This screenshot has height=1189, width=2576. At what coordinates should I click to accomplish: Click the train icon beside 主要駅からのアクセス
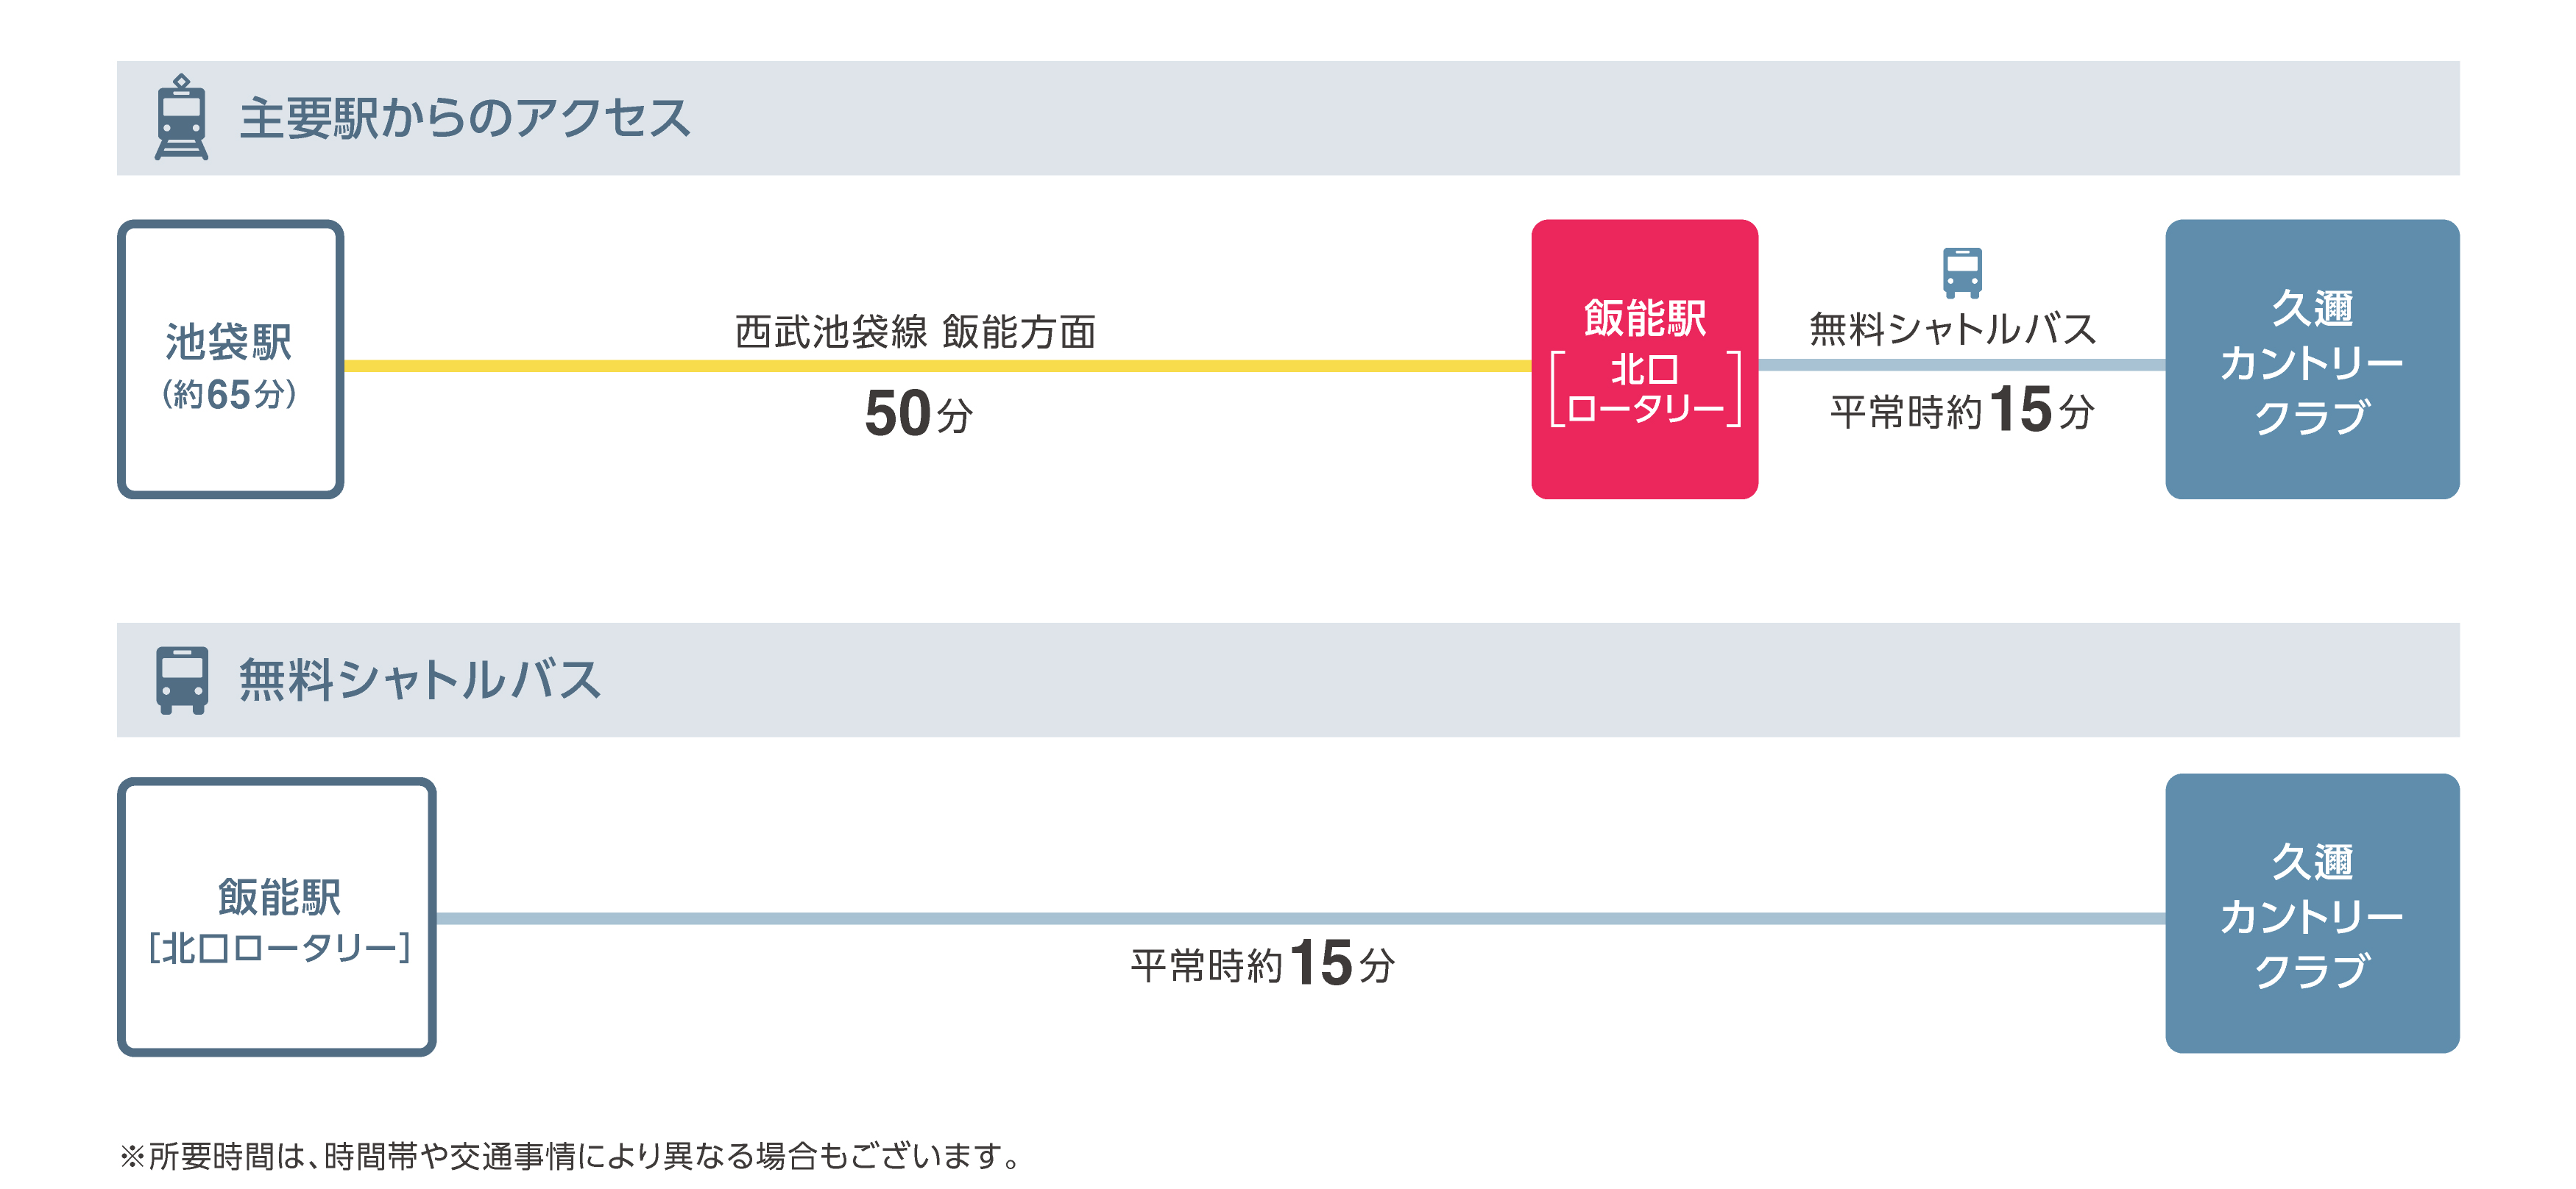[181, 117]
